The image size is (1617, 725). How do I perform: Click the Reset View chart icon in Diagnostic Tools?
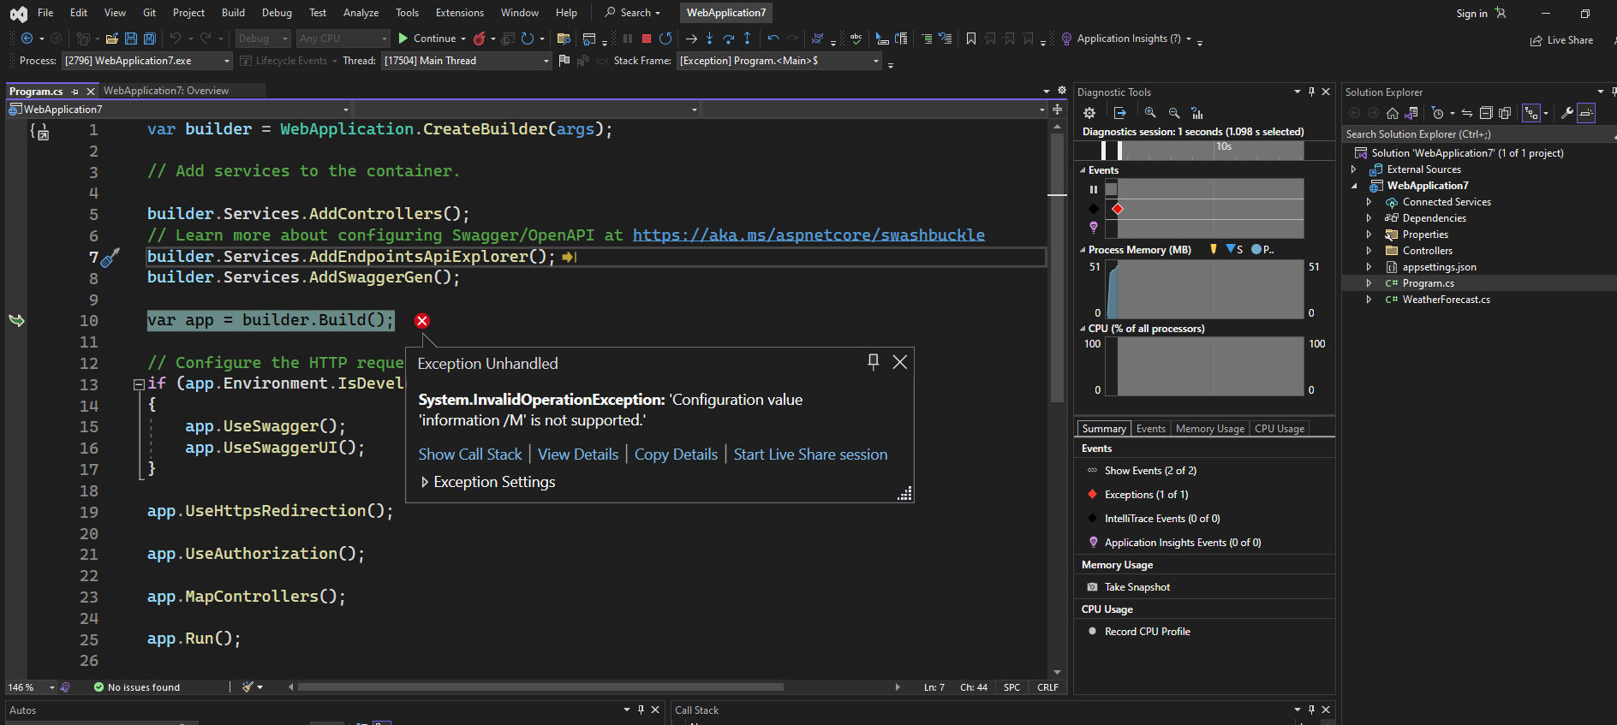coord(1197,113)
